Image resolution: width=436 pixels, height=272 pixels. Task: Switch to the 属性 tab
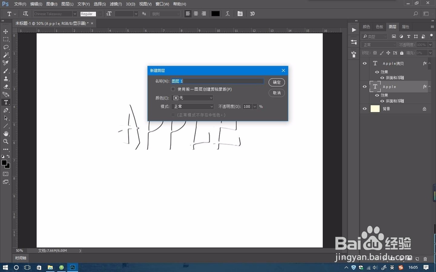pos(405,27)
